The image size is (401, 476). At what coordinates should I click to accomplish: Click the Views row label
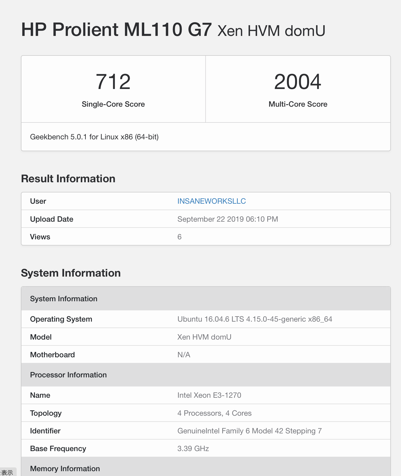coord(40,237)
